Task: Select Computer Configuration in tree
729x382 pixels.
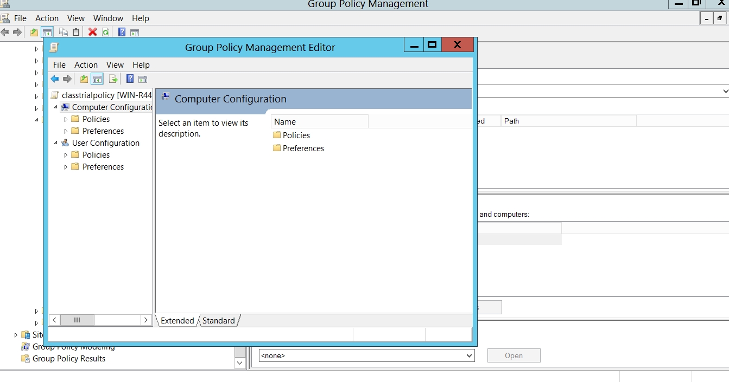Action: point(112,107)
